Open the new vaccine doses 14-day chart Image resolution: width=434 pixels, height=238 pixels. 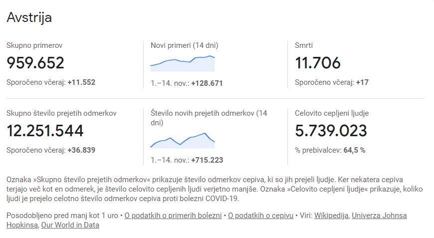point(183,140)
